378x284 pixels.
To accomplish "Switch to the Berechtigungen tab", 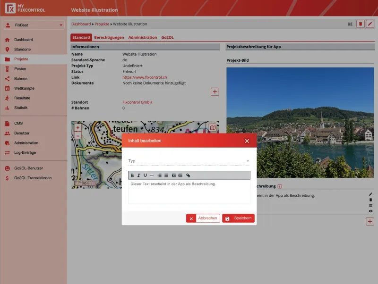I will click(x=109, y=38).
